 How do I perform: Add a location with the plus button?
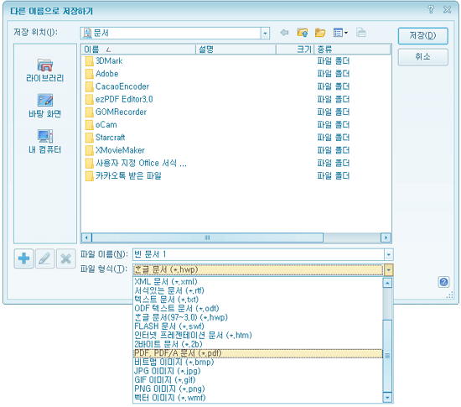(x=23, y=258)
